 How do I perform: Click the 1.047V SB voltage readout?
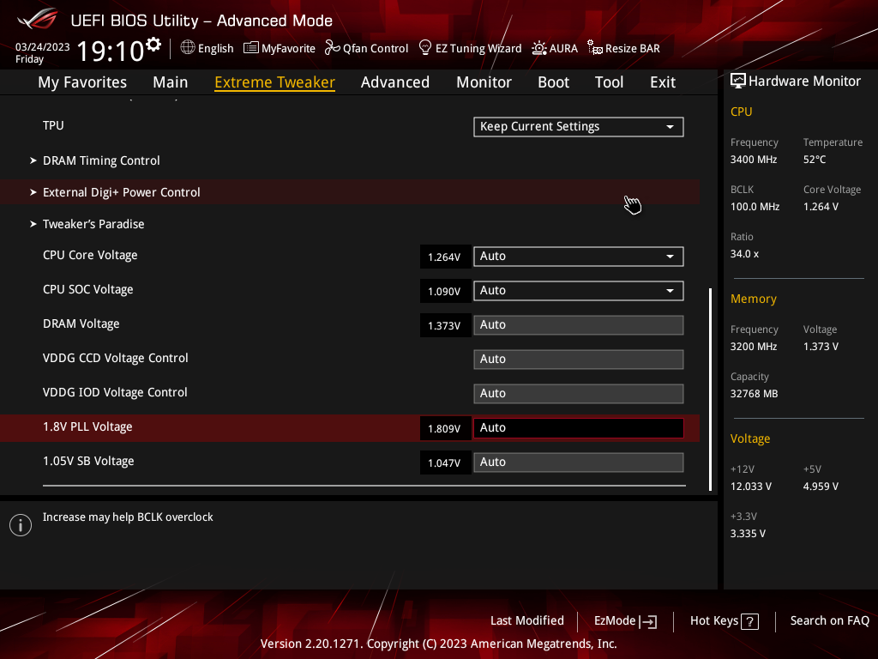445,463
